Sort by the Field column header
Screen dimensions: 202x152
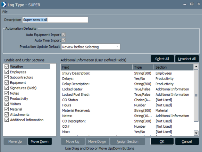tap(96, 67)
